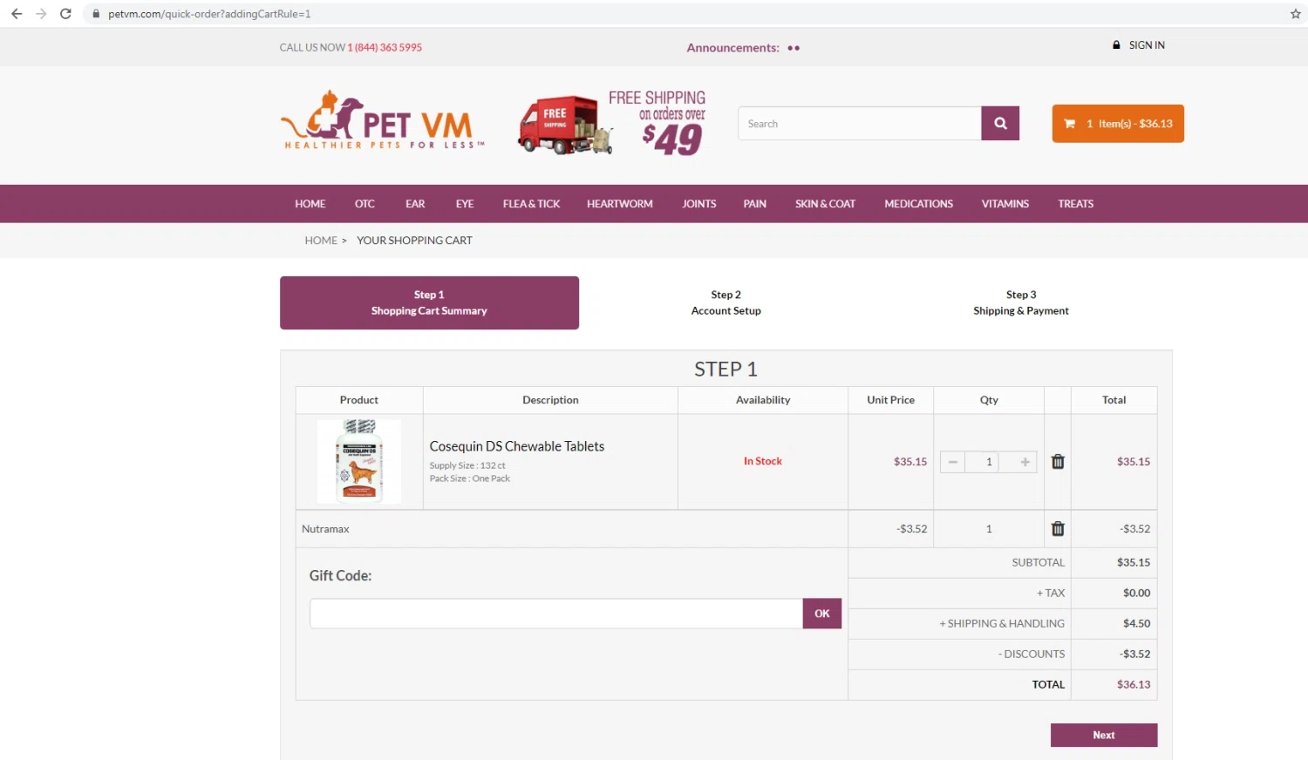Click the Nutramax row label
Screen dimensions: 1308x760
point(325,529)
